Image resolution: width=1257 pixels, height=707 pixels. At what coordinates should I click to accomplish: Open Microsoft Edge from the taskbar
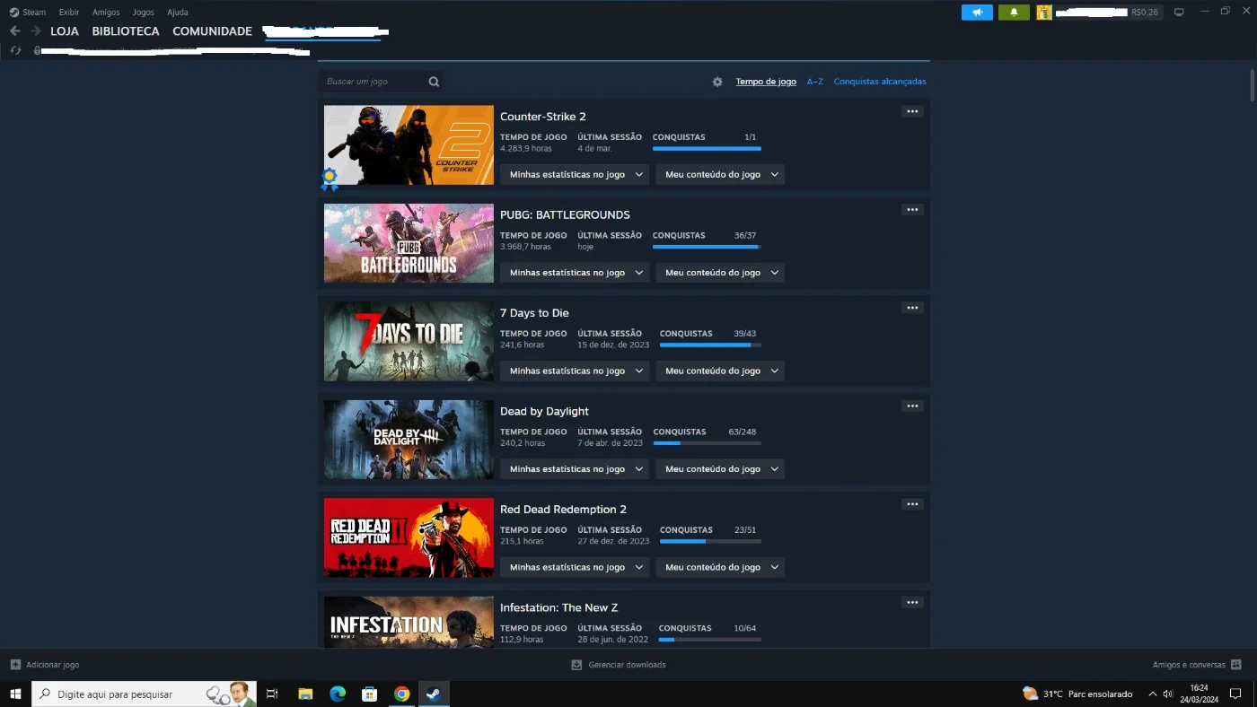click(338, 694)
